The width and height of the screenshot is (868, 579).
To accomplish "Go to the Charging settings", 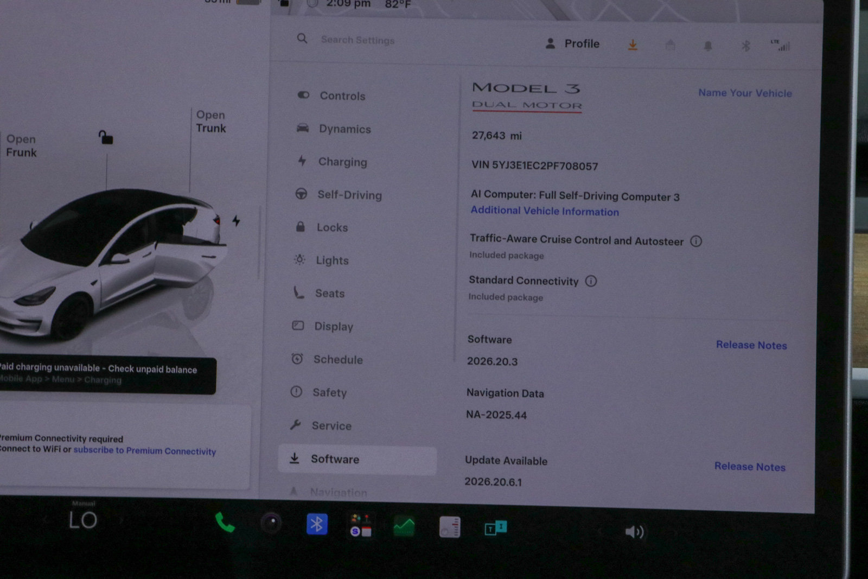I will (x=332, y=162).
